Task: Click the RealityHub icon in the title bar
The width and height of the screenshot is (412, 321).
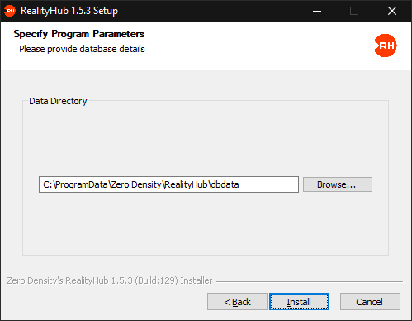Action: click(10, 11)
